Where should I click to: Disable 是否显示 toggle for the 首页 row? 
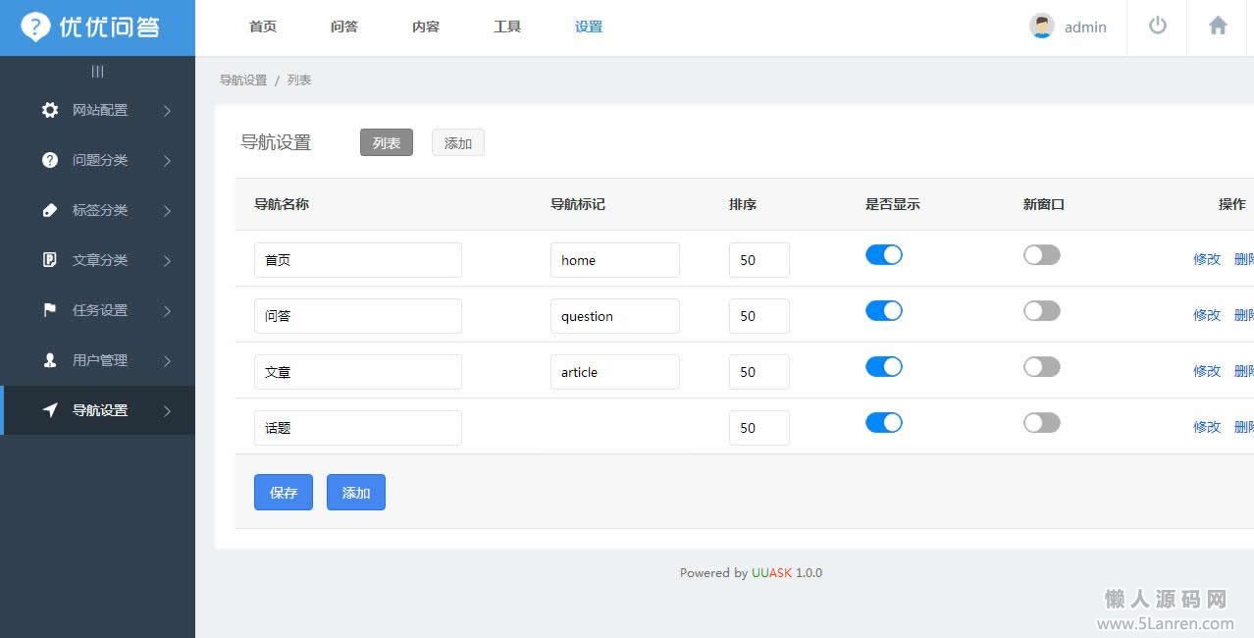[883, 255]
